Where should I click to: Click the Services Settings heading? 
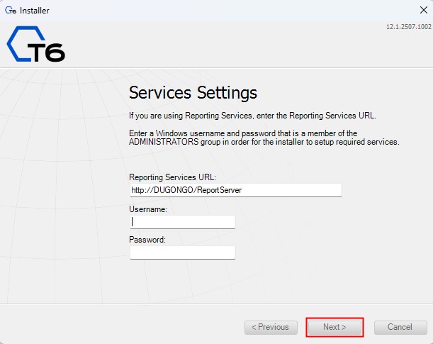(x=193, y=93)
